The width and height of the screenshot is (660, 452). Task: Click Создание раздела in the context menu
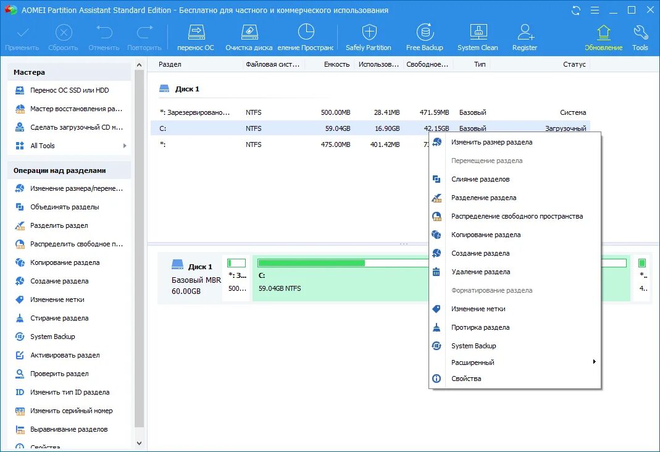coord(515,253)
